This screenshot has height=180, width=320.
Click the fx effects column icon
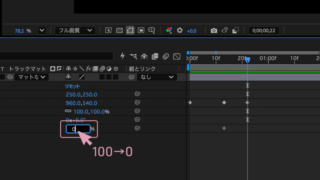point(88,69)
